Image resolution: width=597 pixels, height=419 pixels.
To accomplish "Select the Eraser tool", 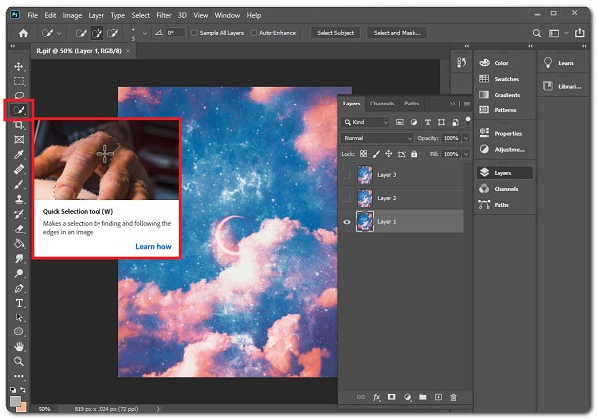I will click(x=19, y=229).
